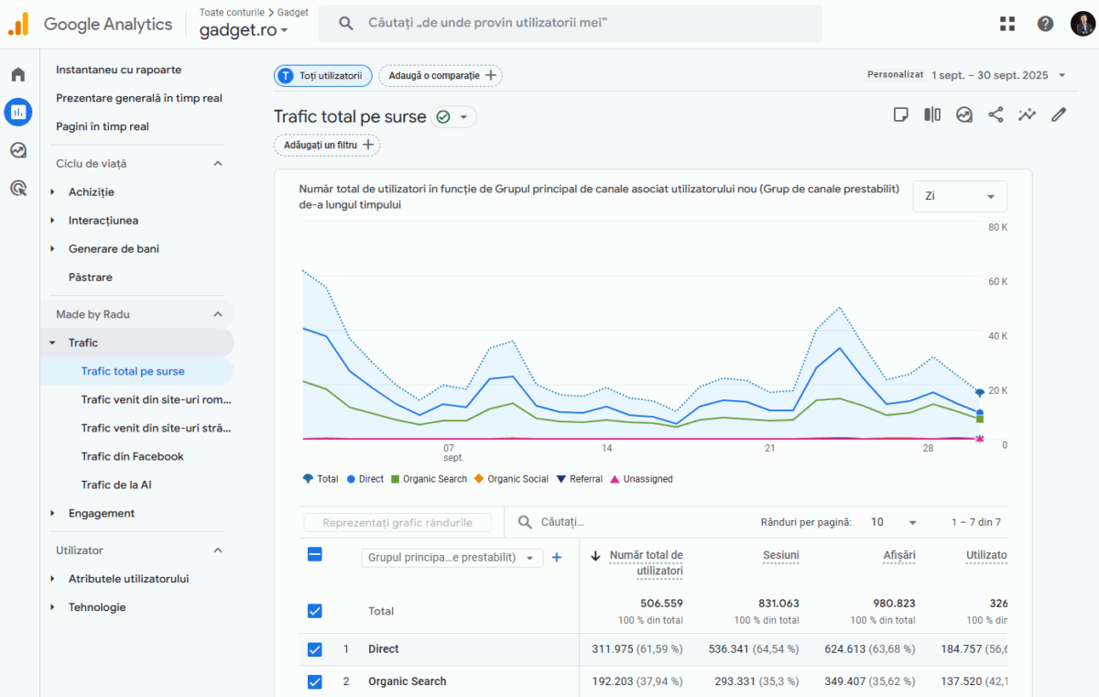This screenshot has width=1099, height=697.
Task: Open the Zi granularity dropdown
Action: click(959, 196)
